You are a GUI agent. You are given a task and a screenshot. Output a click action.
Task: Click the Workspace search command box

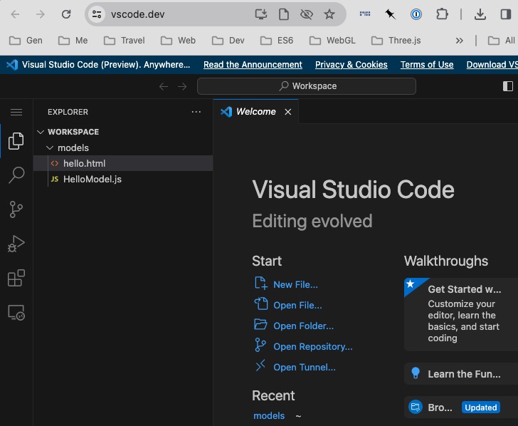pos(307,86)
